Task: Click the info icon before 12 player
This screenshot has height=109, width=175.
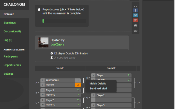Action: point(52,53)
